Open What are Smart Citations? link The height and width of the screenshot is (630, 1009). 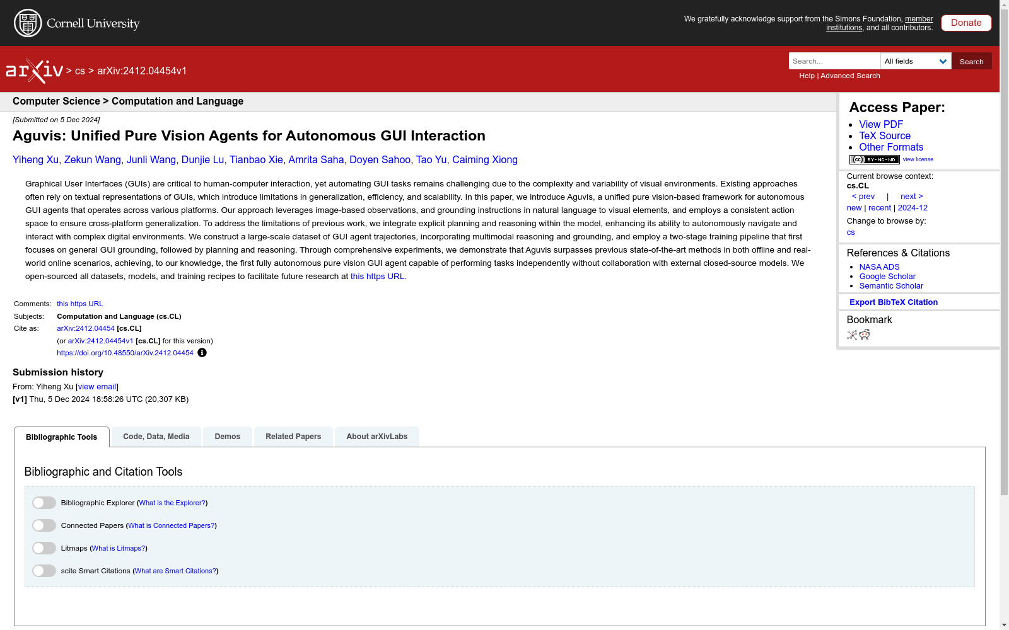175,571
